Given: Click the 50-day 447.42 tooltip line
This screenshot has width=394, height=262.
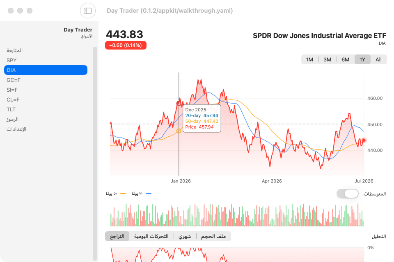Looking at the screenshot, I should coord(202,121).
